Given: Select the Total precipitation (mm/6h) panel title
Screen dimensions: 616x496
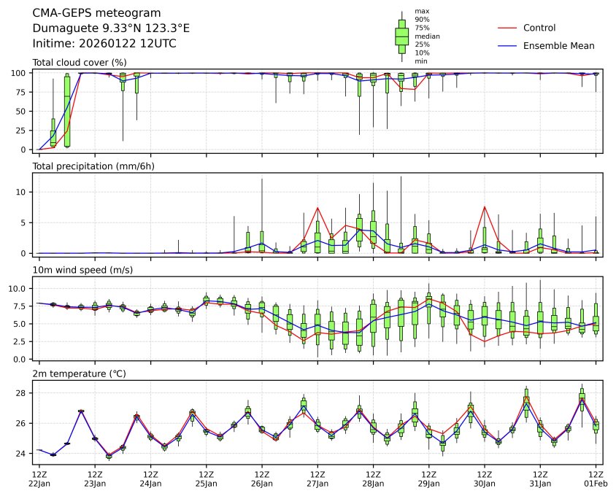Looking at the screenshot, I should [x=93, y=166].
